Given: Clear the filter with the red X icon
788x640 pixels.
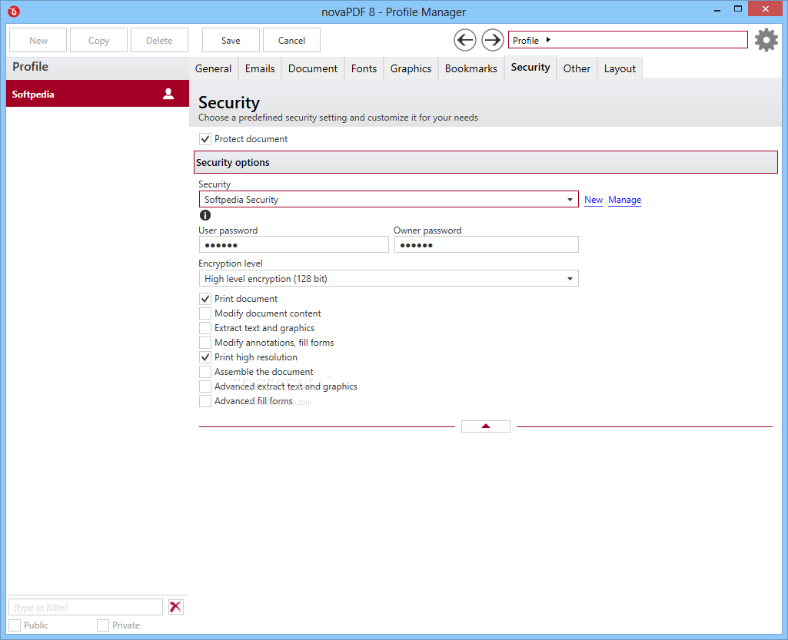Looking at the screenshot, I should tap(176, 607).
